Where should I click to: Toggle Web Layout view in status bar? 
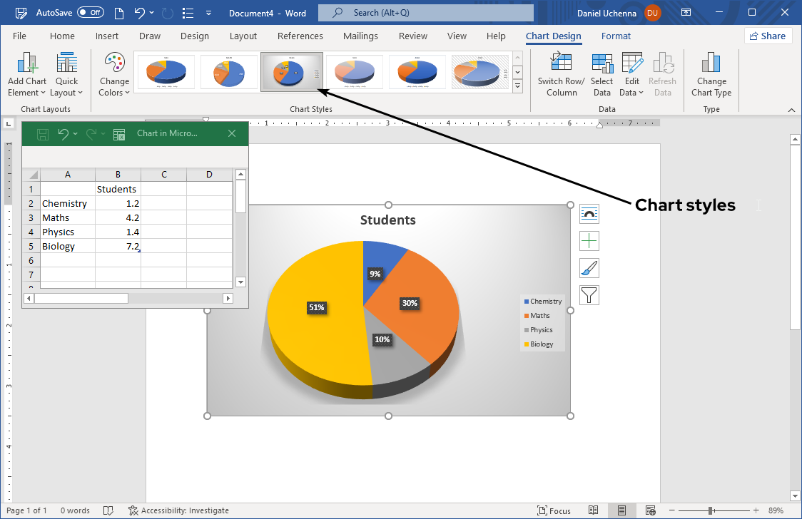tap(649, 510)
